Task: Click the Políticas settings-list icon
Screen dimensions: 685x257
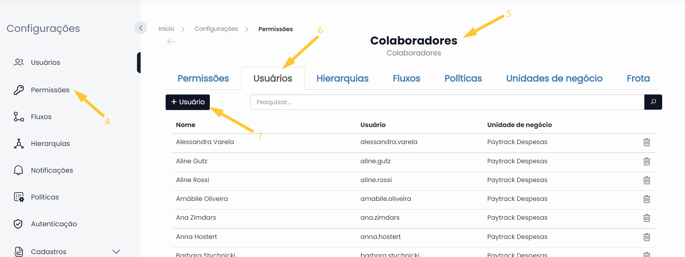Action: pos(19,197)
